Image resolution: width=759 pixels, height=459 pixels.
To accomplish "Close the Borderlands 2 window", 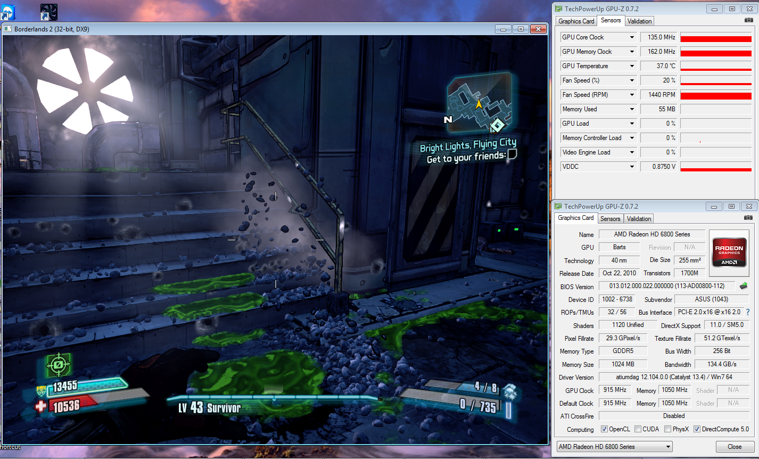I will click(x=539, y=29).
